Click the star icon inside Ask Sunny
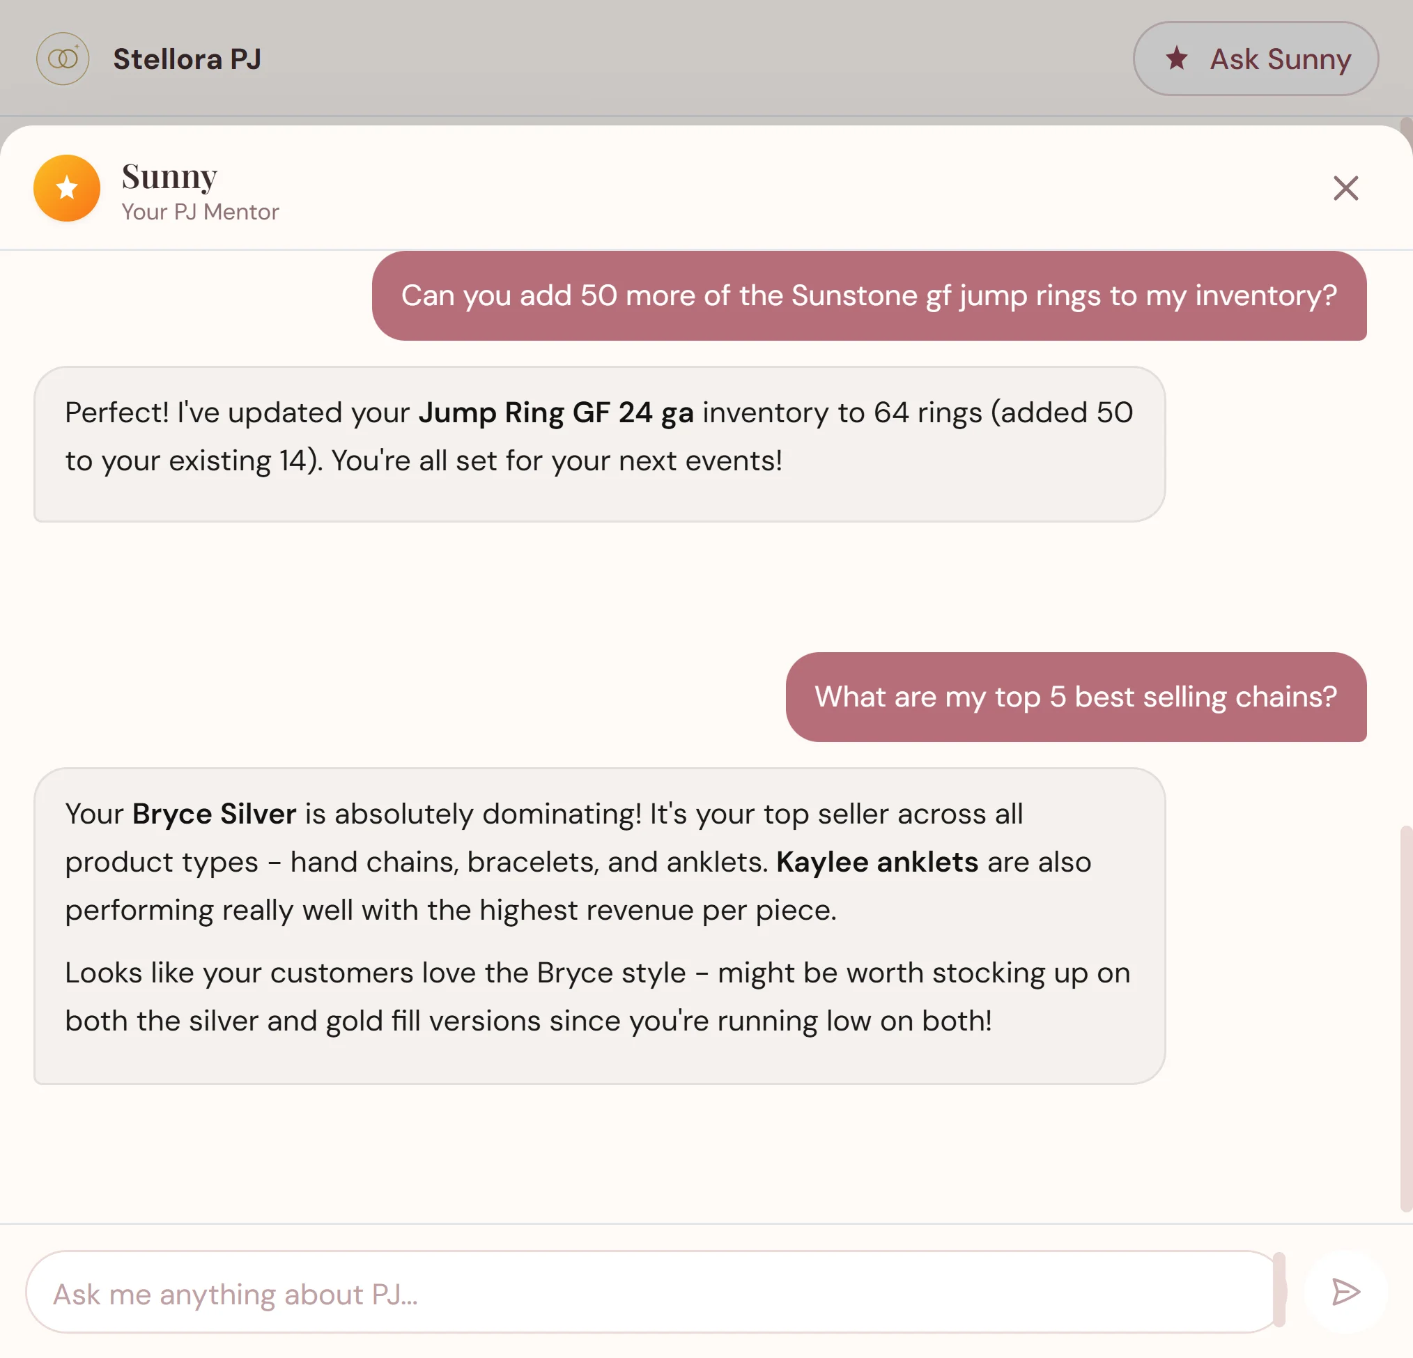Viewport: 1413px width, 1358px height. pyautogui.click(x=1178, y=58)
